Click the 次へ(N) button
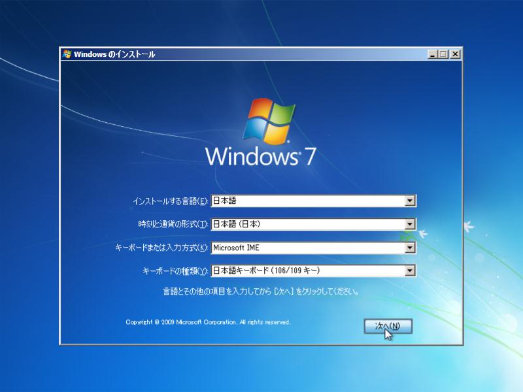Viewport: 523px width, 392px height. [388, 326]
